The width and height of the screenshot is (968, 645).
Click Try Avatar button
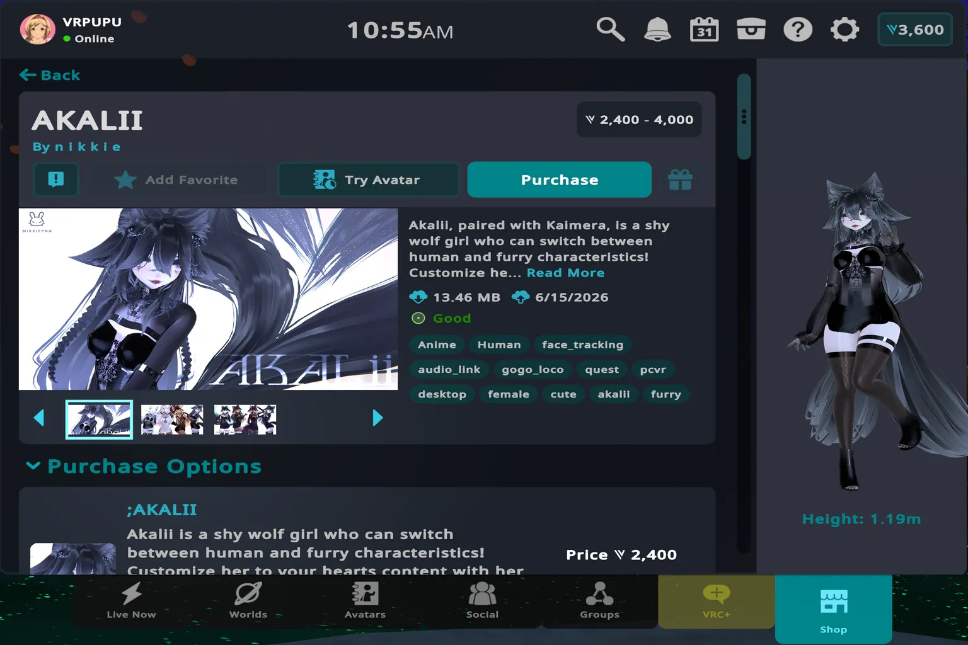[369, 180]
